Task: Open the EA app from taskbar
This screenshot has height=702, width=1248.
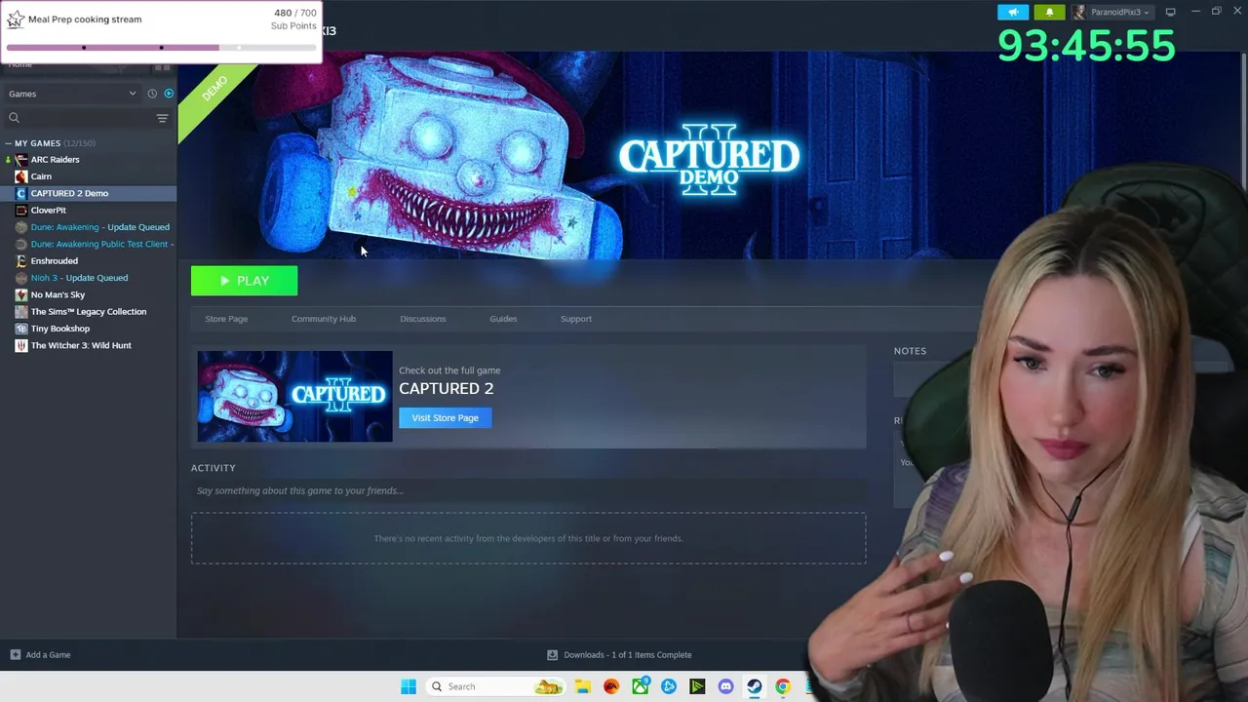Action: pyautogui.click(x=611, y=686)
